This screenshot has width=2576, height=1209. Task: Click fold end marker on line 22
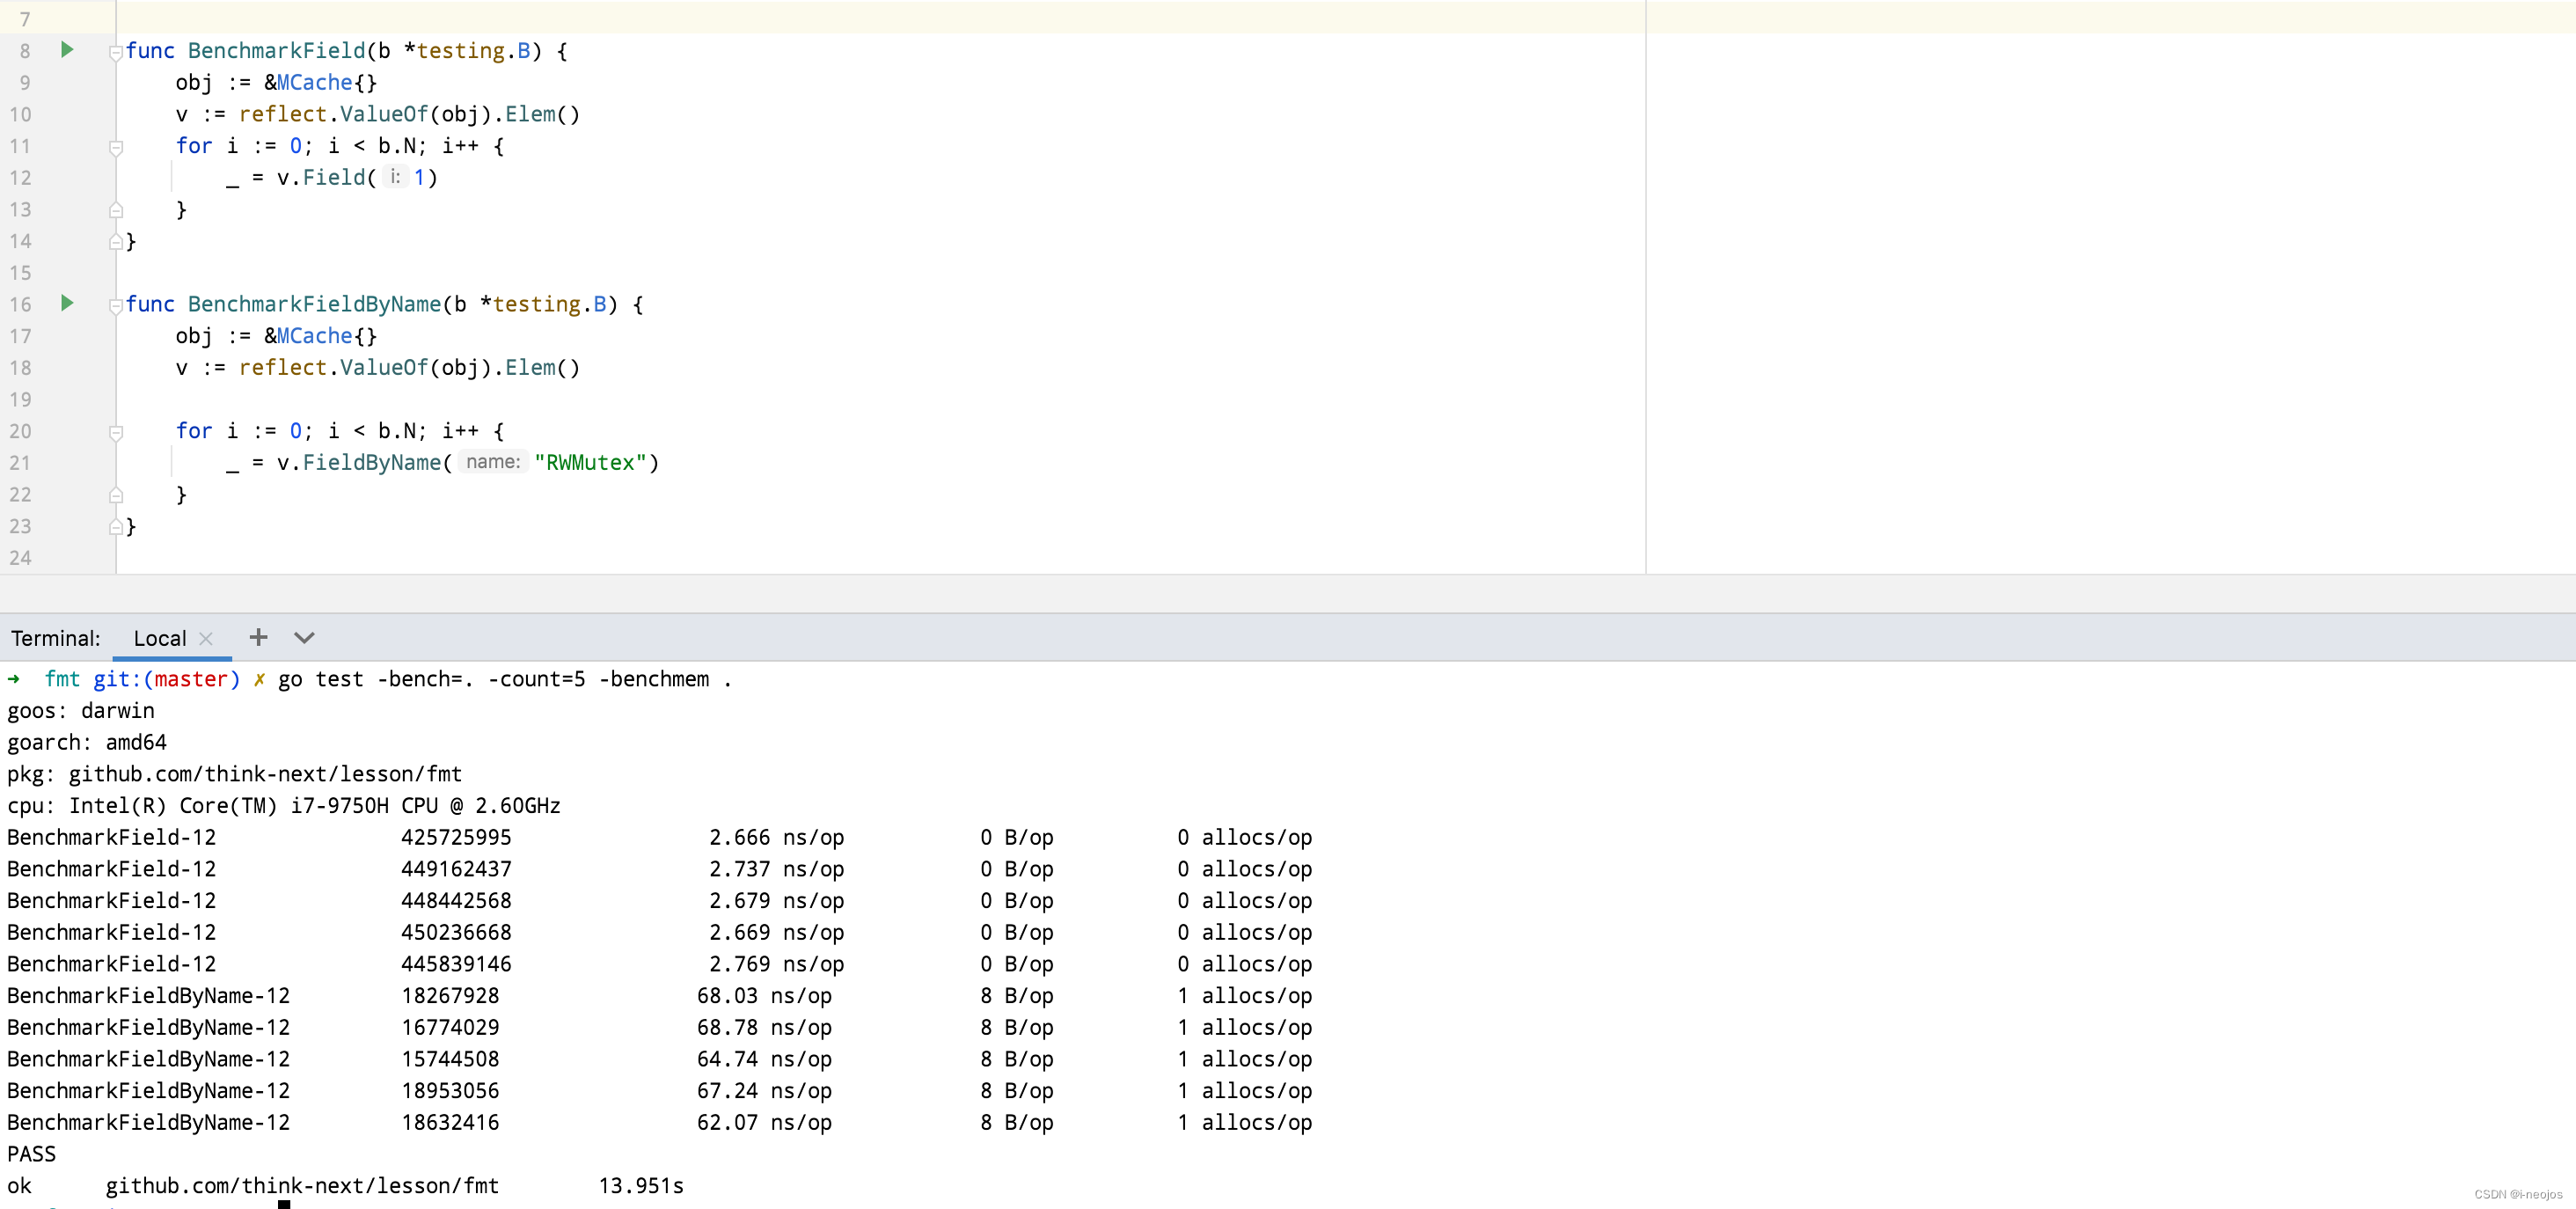click(116, 495)
